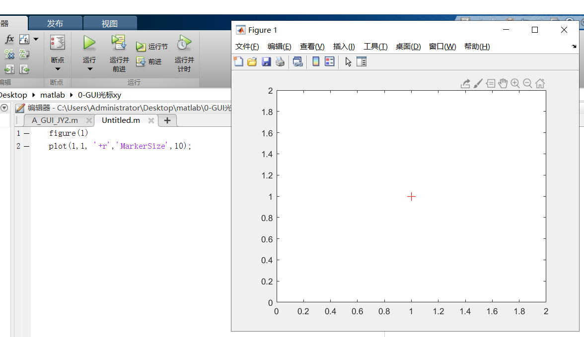Toggle the Zoom Out tool in Figure 1
This screenshot has width=584, height=337.
point(527,83)
